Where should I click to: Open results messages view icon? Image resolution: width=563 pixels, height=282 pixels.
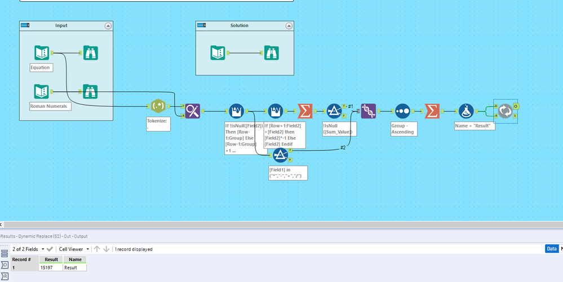[x=5, y=254]
